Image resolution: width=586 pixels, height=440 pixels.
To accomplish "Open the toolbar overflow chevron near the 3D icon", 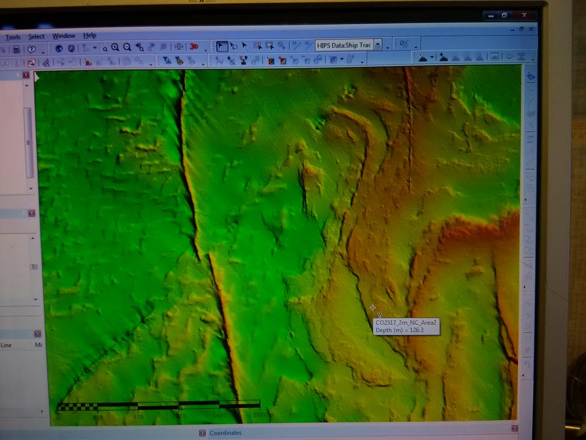I will (x=204, y=50).
